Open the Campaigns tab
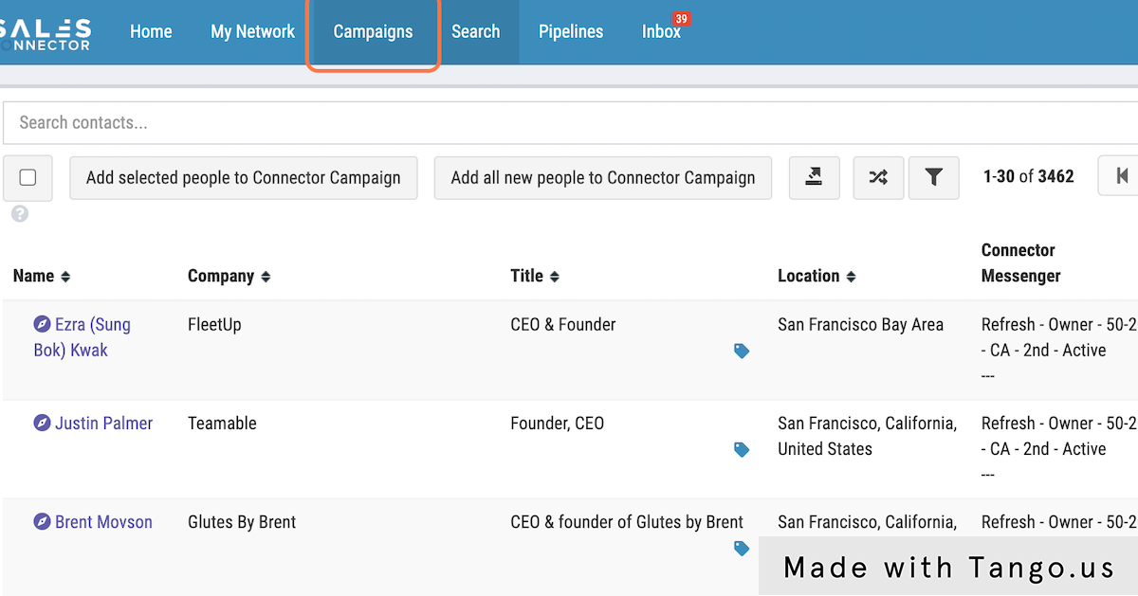Screen dimensions: 1138x596 pos(373,32)
